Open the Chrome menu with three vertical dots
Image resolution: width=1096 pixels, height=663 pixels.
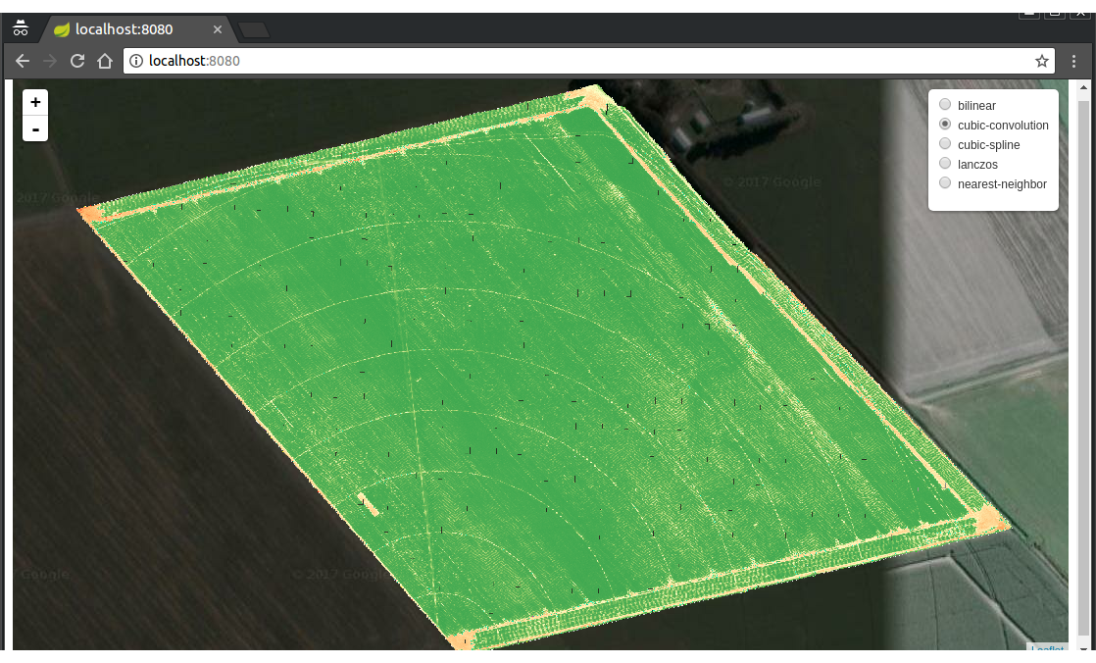(x=1074, y=60)
